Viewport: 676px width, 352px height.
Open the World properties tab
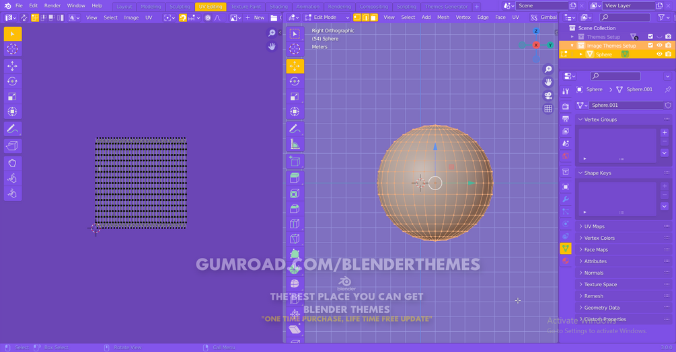[566, 156]
